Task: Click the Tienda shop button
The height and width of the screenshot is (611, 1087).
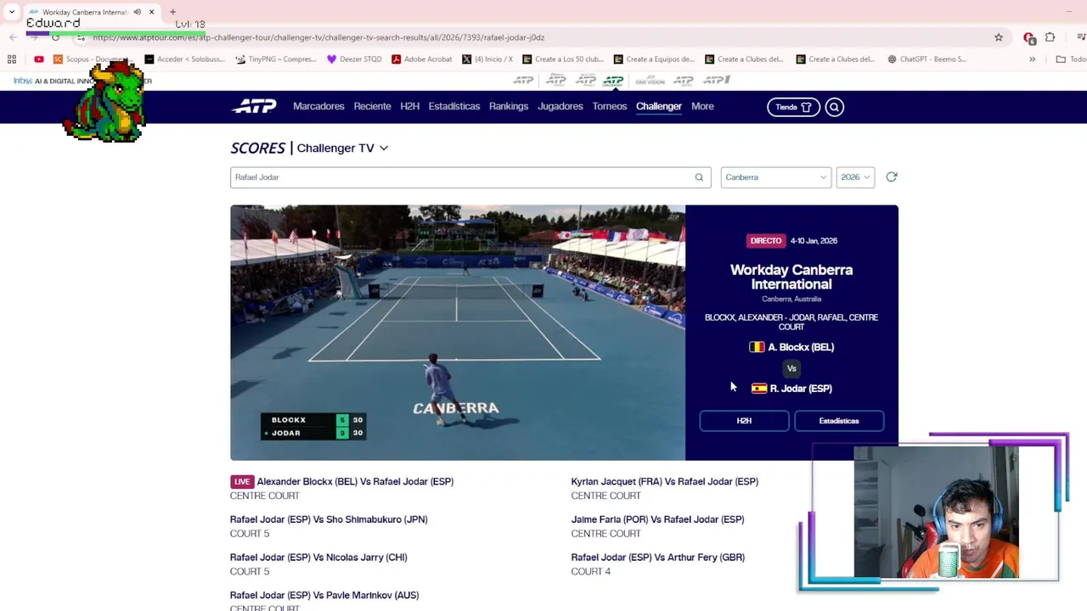Action: tap(793, 107)
